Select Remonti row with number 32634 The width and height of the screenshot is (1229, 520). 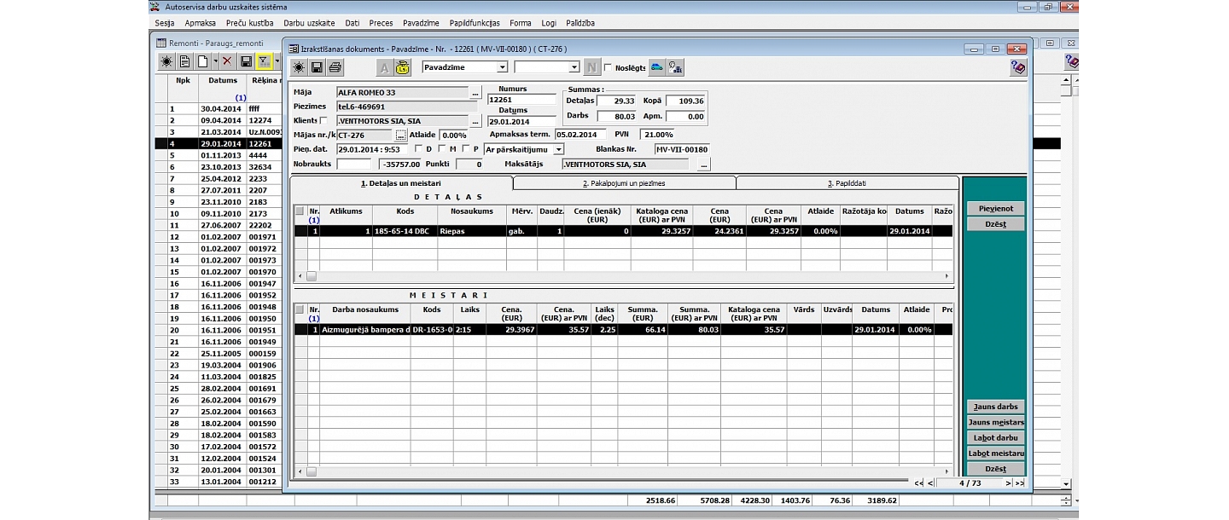click(218, 167)
